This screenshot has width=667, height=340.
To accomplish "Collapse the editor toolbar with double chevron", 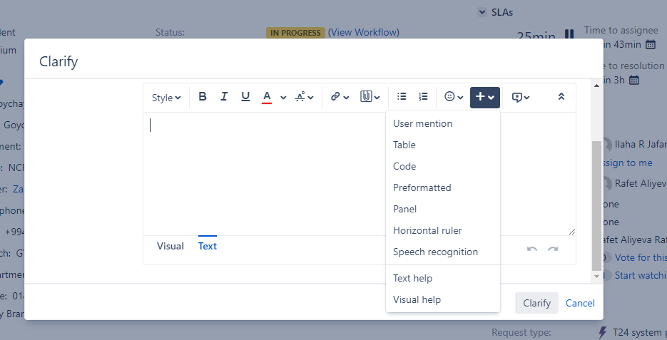I will 561,96.
